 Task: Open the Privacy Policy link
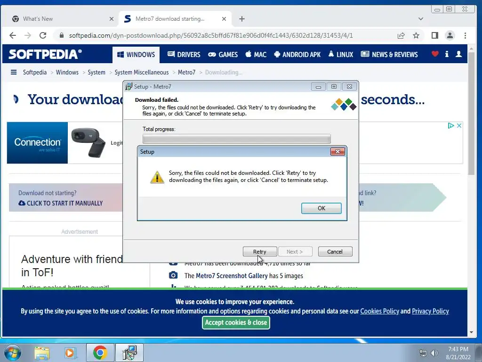(430, 311)
